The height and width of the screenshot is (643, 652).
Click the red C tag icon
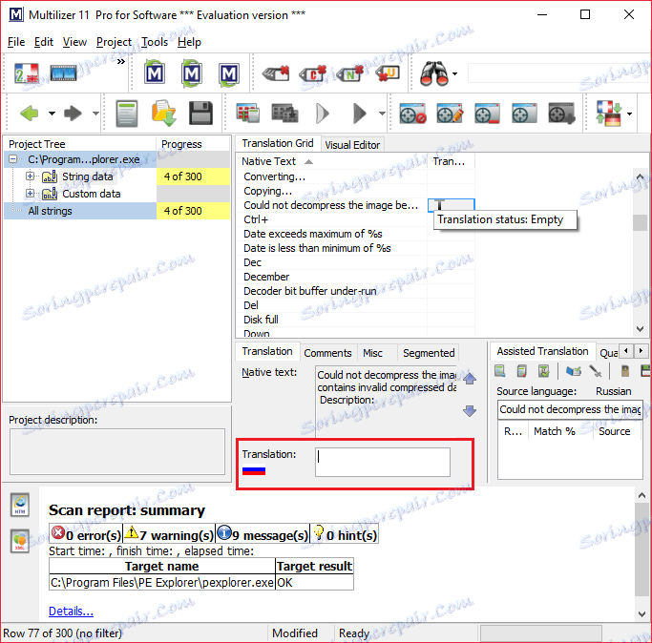313,73
